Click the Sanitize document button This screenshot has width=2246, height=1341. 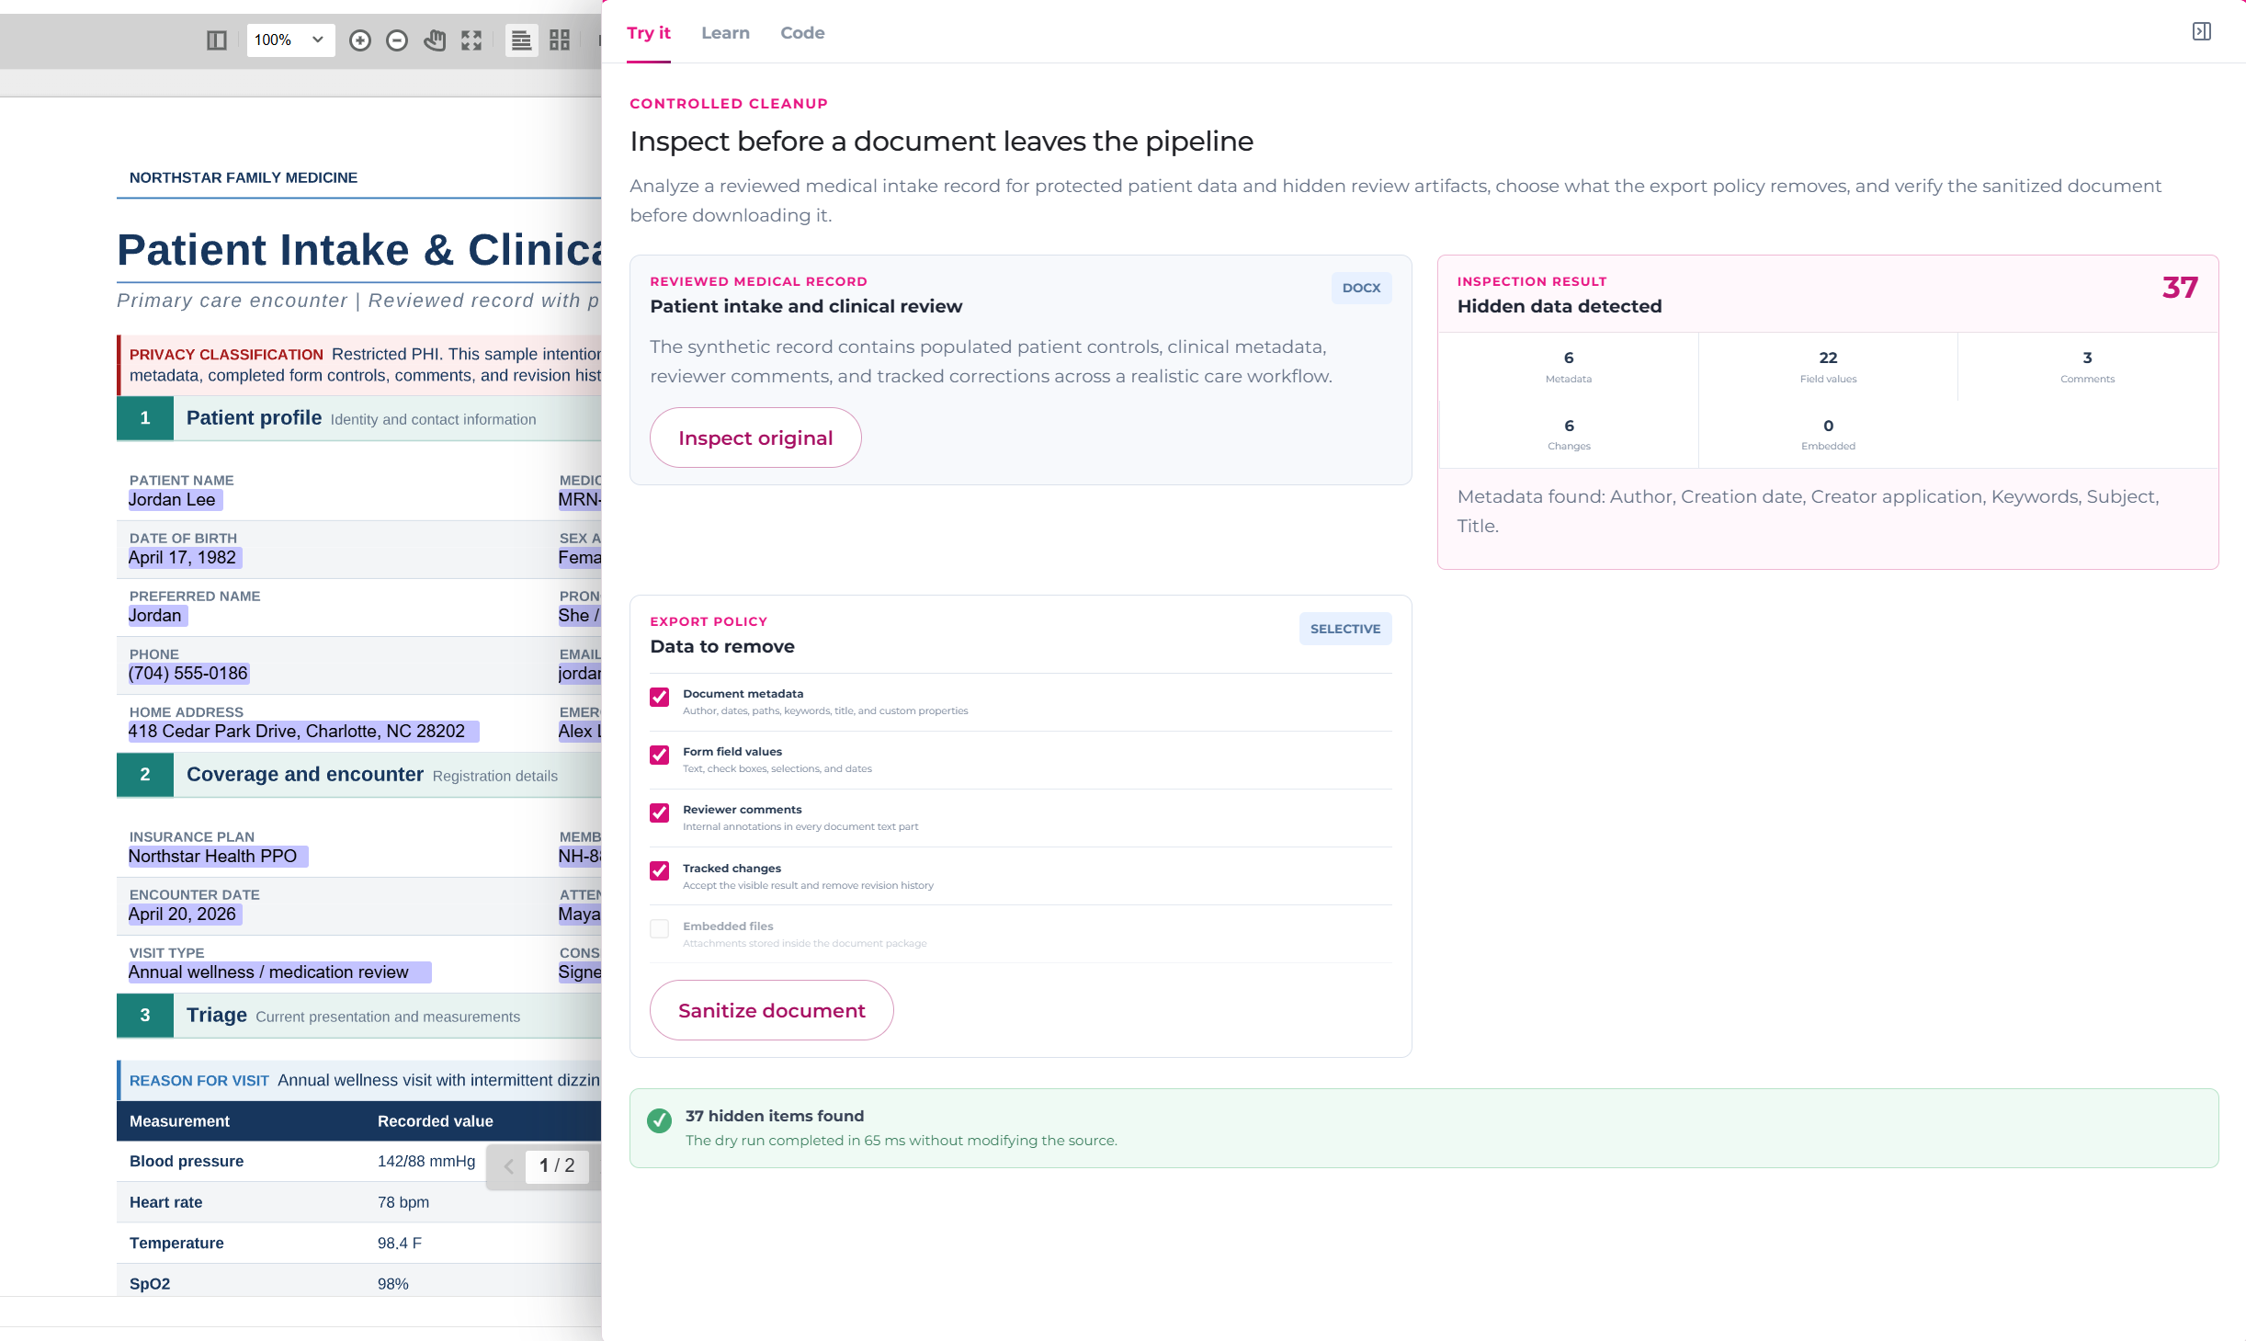coord(771,1010)
